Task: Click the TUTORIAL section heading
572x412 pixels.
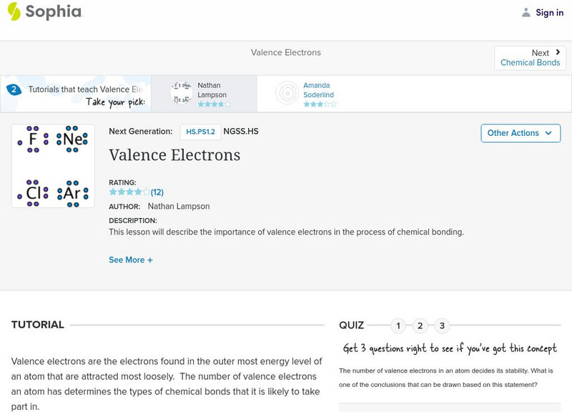Action: coord(36,324)
